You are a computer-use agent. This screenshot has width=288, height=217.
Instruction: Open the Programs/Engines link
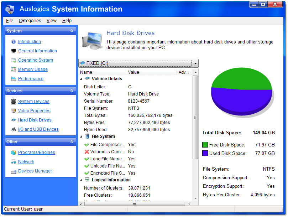(x=37, y=153)
